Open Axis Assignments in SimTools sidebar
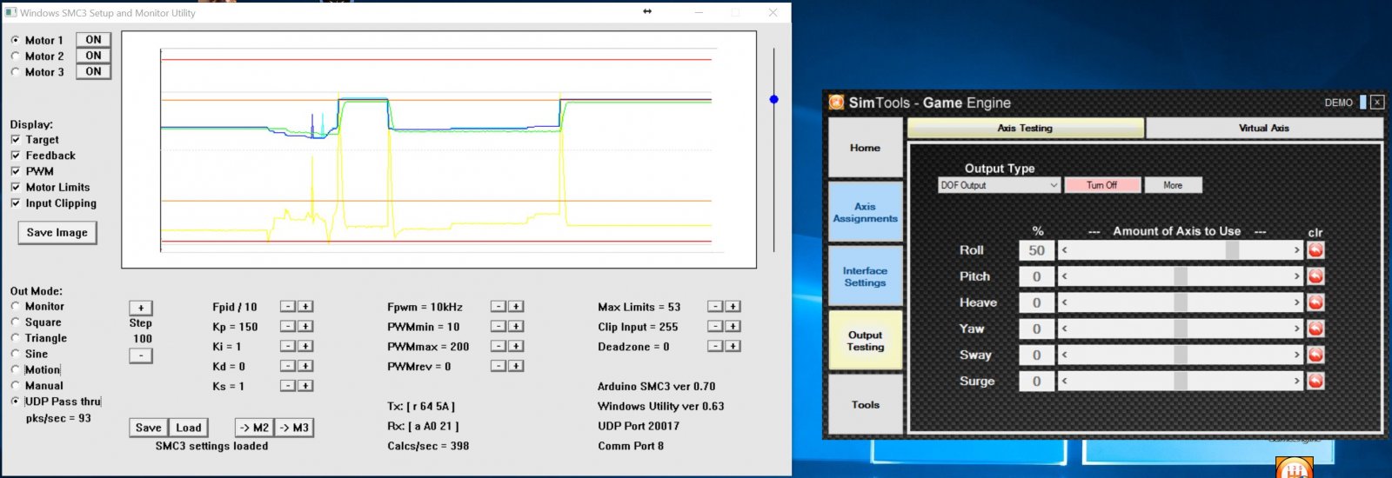 click(x=866, y=212)
